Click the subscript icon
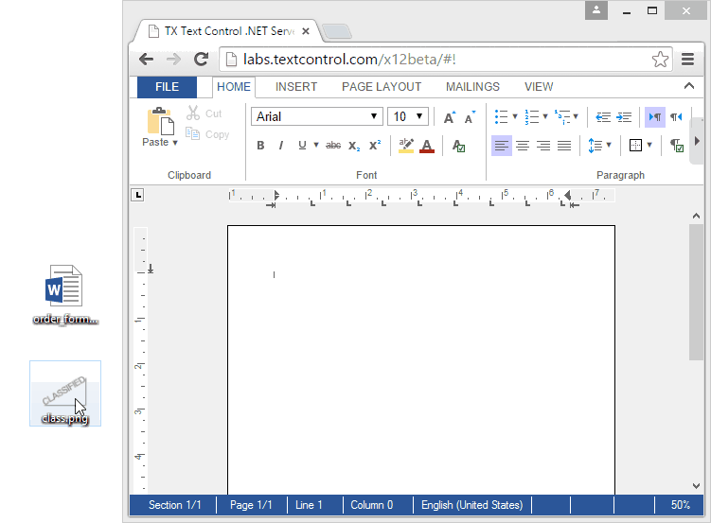This screenshot has height=523, width=711. pos(353,146)
